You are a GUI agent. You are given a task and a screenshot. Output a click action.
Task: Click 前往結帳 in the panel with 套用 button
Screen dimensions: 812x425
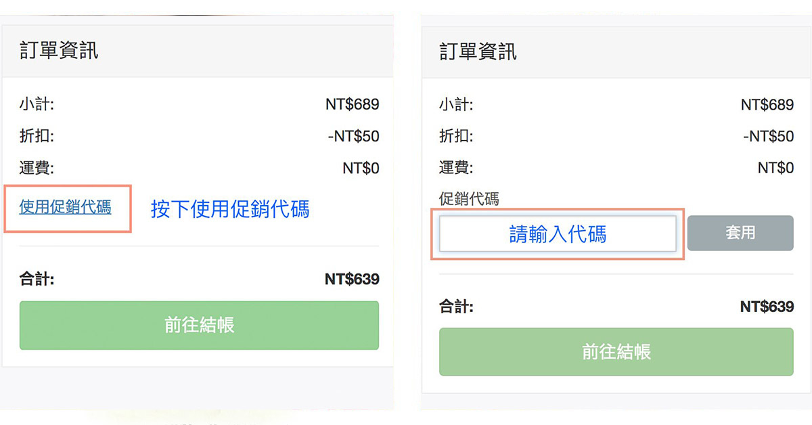616,352
